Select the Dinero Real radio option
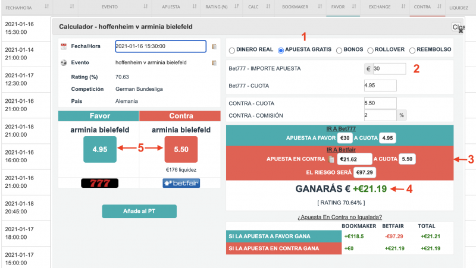 (x=232, y=51)
